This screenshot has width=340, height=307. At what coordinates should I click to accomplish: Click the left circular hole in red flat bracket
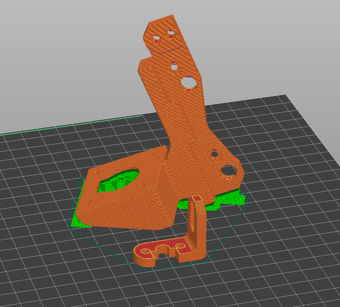point(146,252)
